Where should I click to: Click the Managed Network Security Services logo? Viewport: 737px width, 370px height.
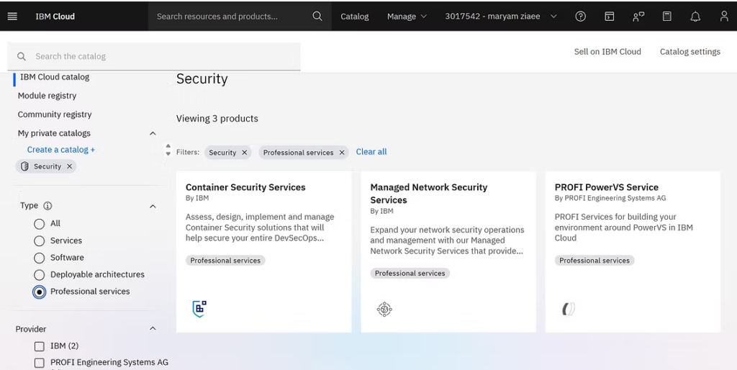(x=384, y=309)
